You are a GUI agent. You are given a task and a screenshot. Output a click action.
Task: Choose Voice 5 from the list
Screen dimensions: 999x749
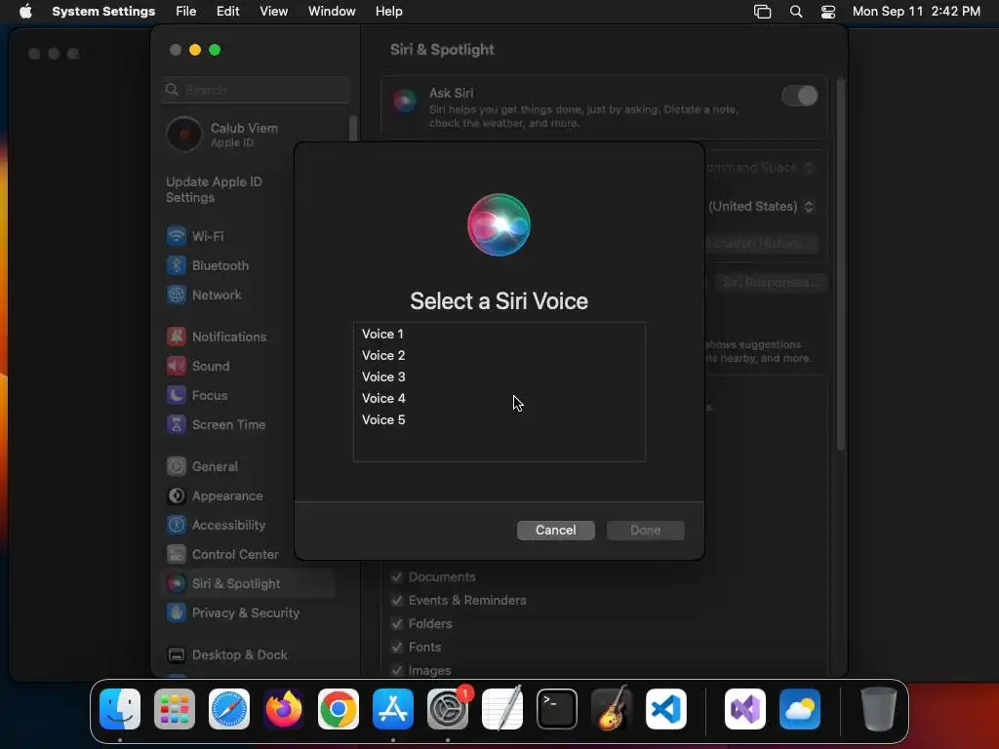click(499, 419)
